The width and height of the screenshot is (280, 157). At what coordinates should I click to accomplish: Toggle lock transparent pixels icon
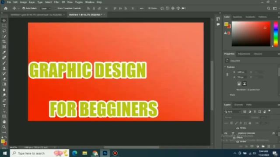231,123
